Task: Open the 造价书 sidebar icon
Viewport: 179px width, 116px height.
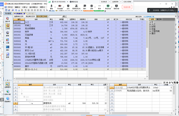Action: click(8, 19)
